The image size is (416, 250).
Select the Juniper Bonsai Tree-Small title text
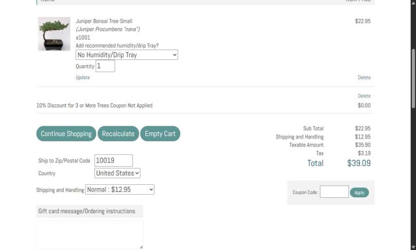(x=104, y=21)
